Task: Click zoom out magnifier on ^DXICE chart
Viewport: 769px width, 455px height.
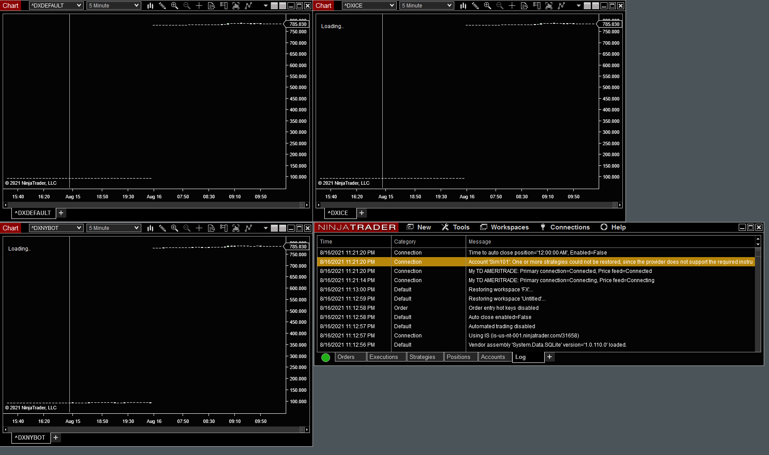Action: coord(500,6)
